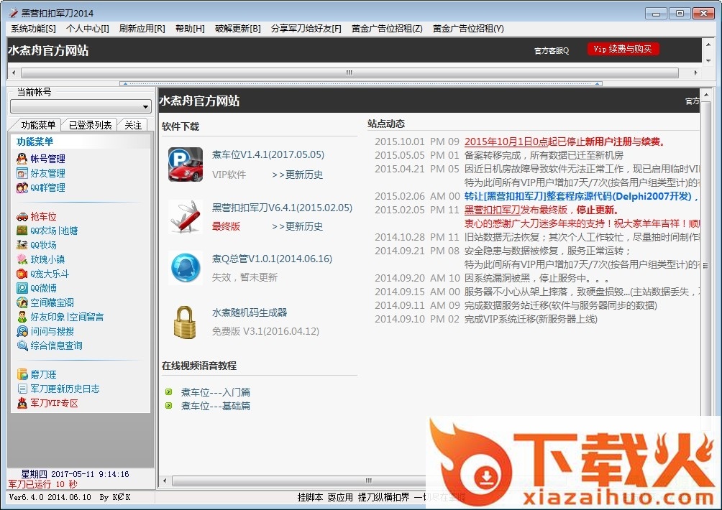Open the QQ微博 icon
The height and width of the screenshot is (510, 722).
[x=22, y=288]
